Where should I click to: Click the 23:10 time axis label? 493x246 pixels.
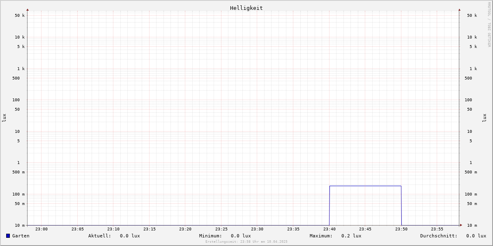click(x=113, y=229)
